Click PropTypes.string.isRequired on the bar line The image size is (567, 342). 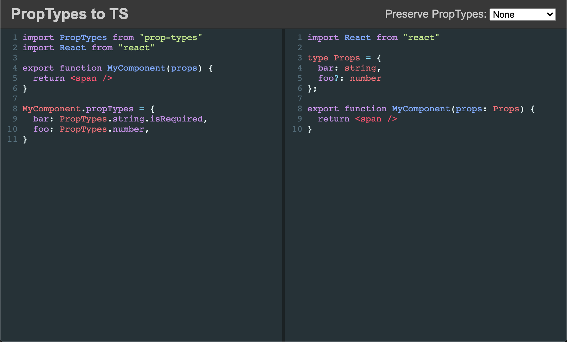click(x=131, y=119)
